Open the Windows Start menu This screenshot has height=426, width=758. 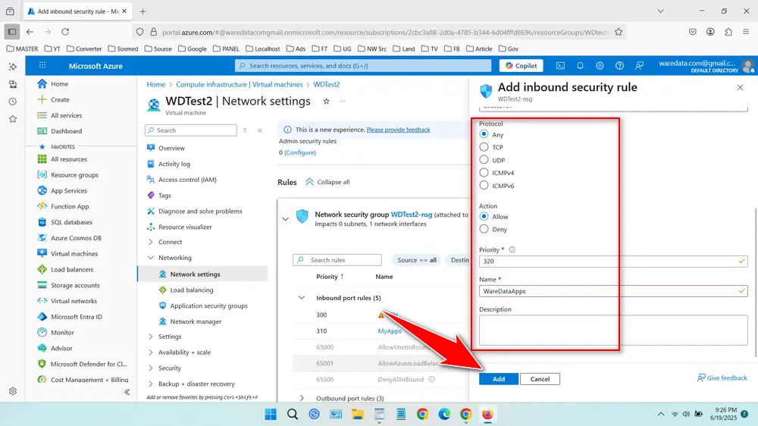(x=271, y=415)
